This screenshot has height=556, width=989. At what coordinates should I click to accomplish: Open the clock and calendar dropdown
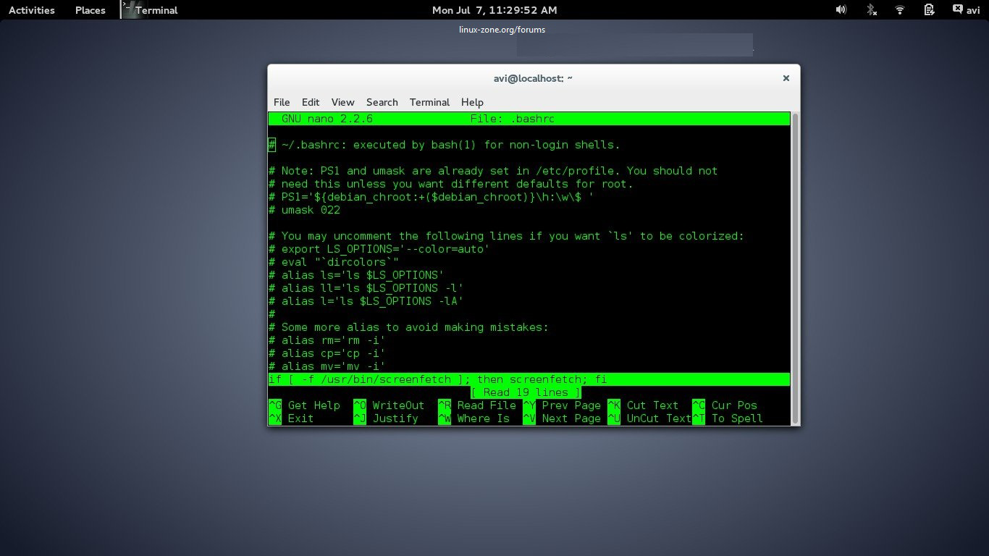tap(494, 10)
